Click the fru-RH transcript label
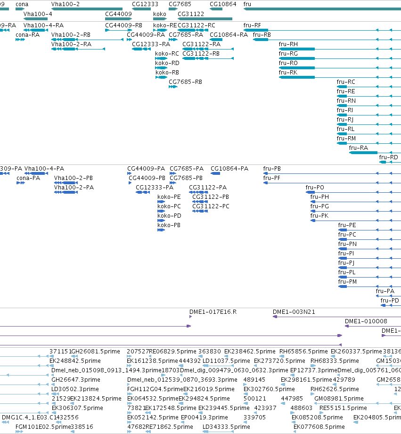The image size is (401, 434). (288, 44)
